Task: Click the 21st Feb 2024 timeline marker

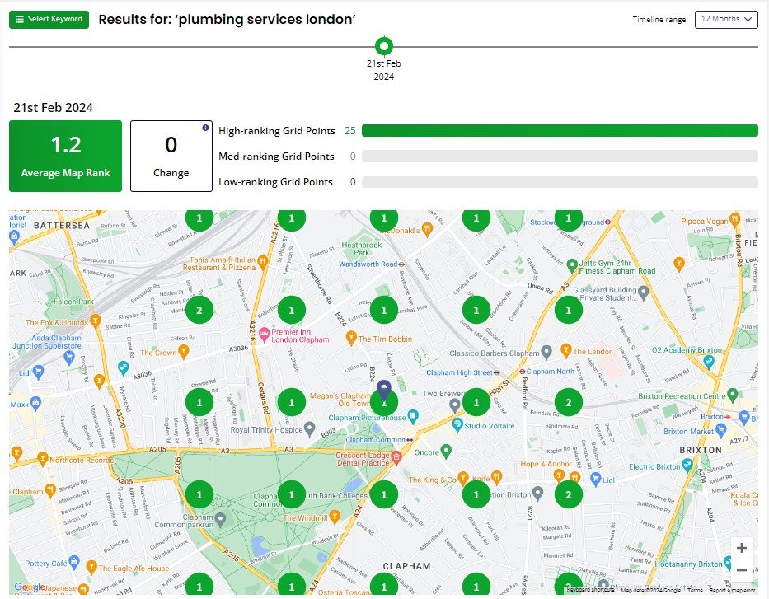Action: click(383, 46)
